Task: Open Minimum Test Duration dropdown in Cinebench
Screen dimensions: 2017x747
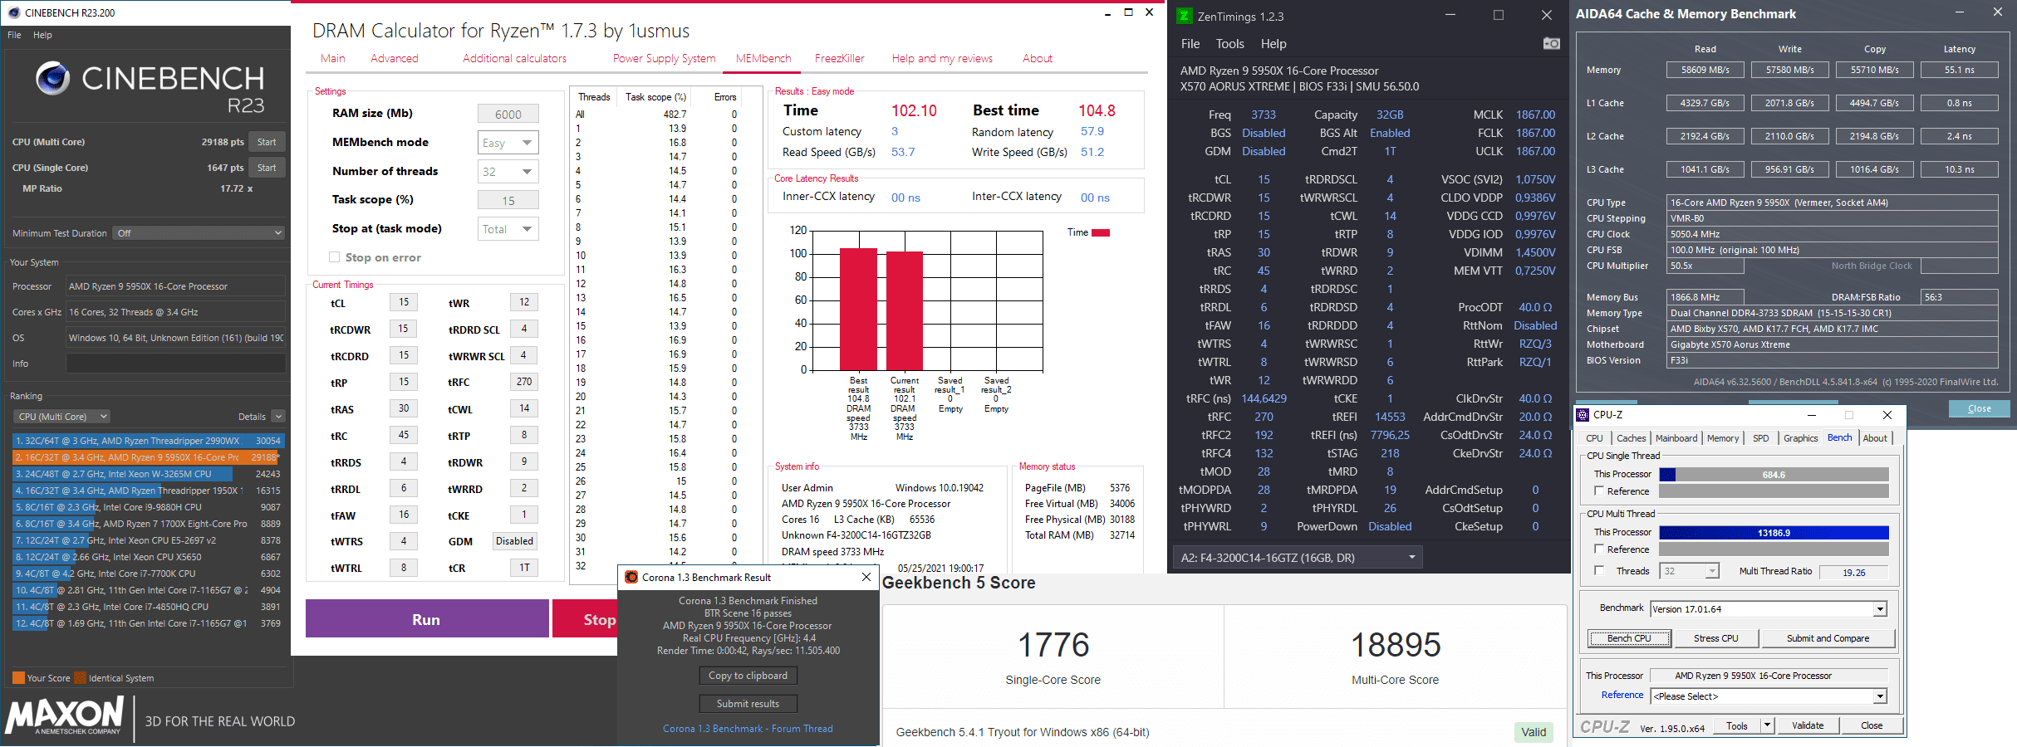Action: [x=199, y=233]
